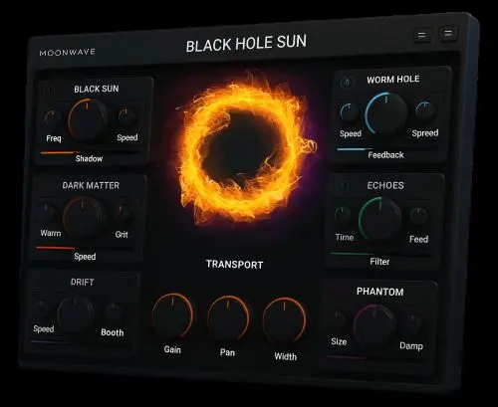Click the DRIFT module title

coord(82,283)
